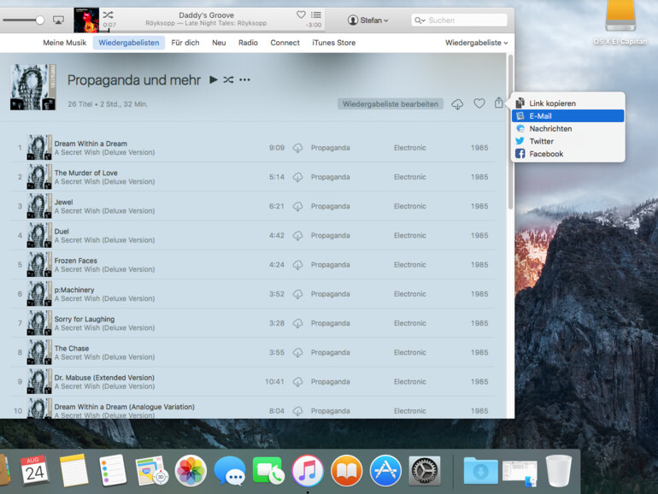Love the current song Daddy's Groove
This screenshot has width=658, height=494.
coord(301,15)
